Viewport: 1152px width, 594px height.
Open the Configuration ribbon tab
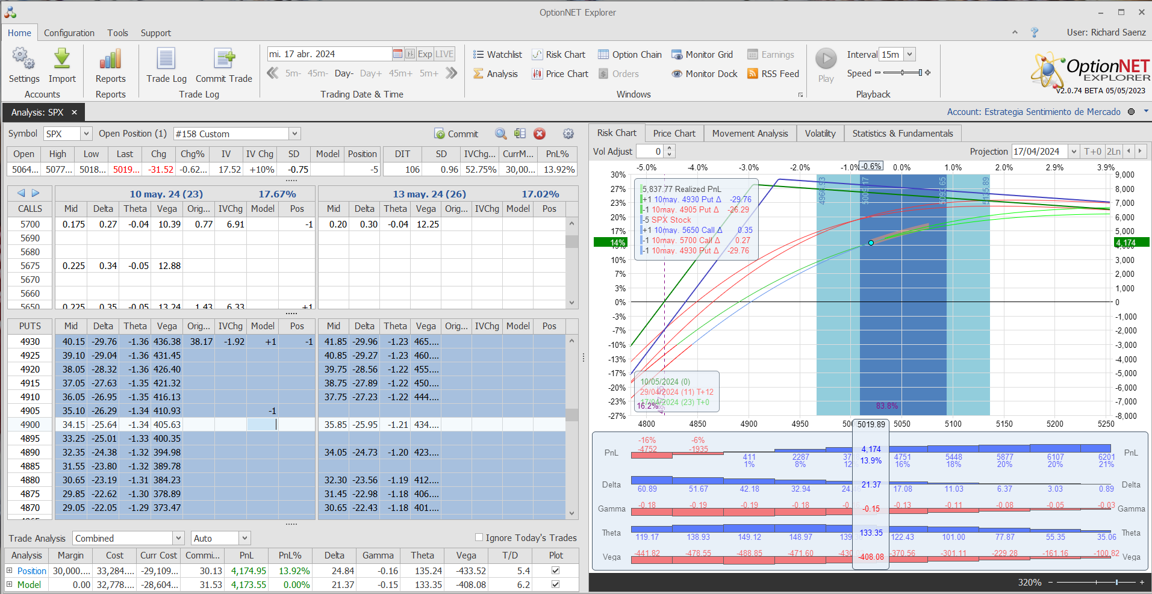coord(69,33)
